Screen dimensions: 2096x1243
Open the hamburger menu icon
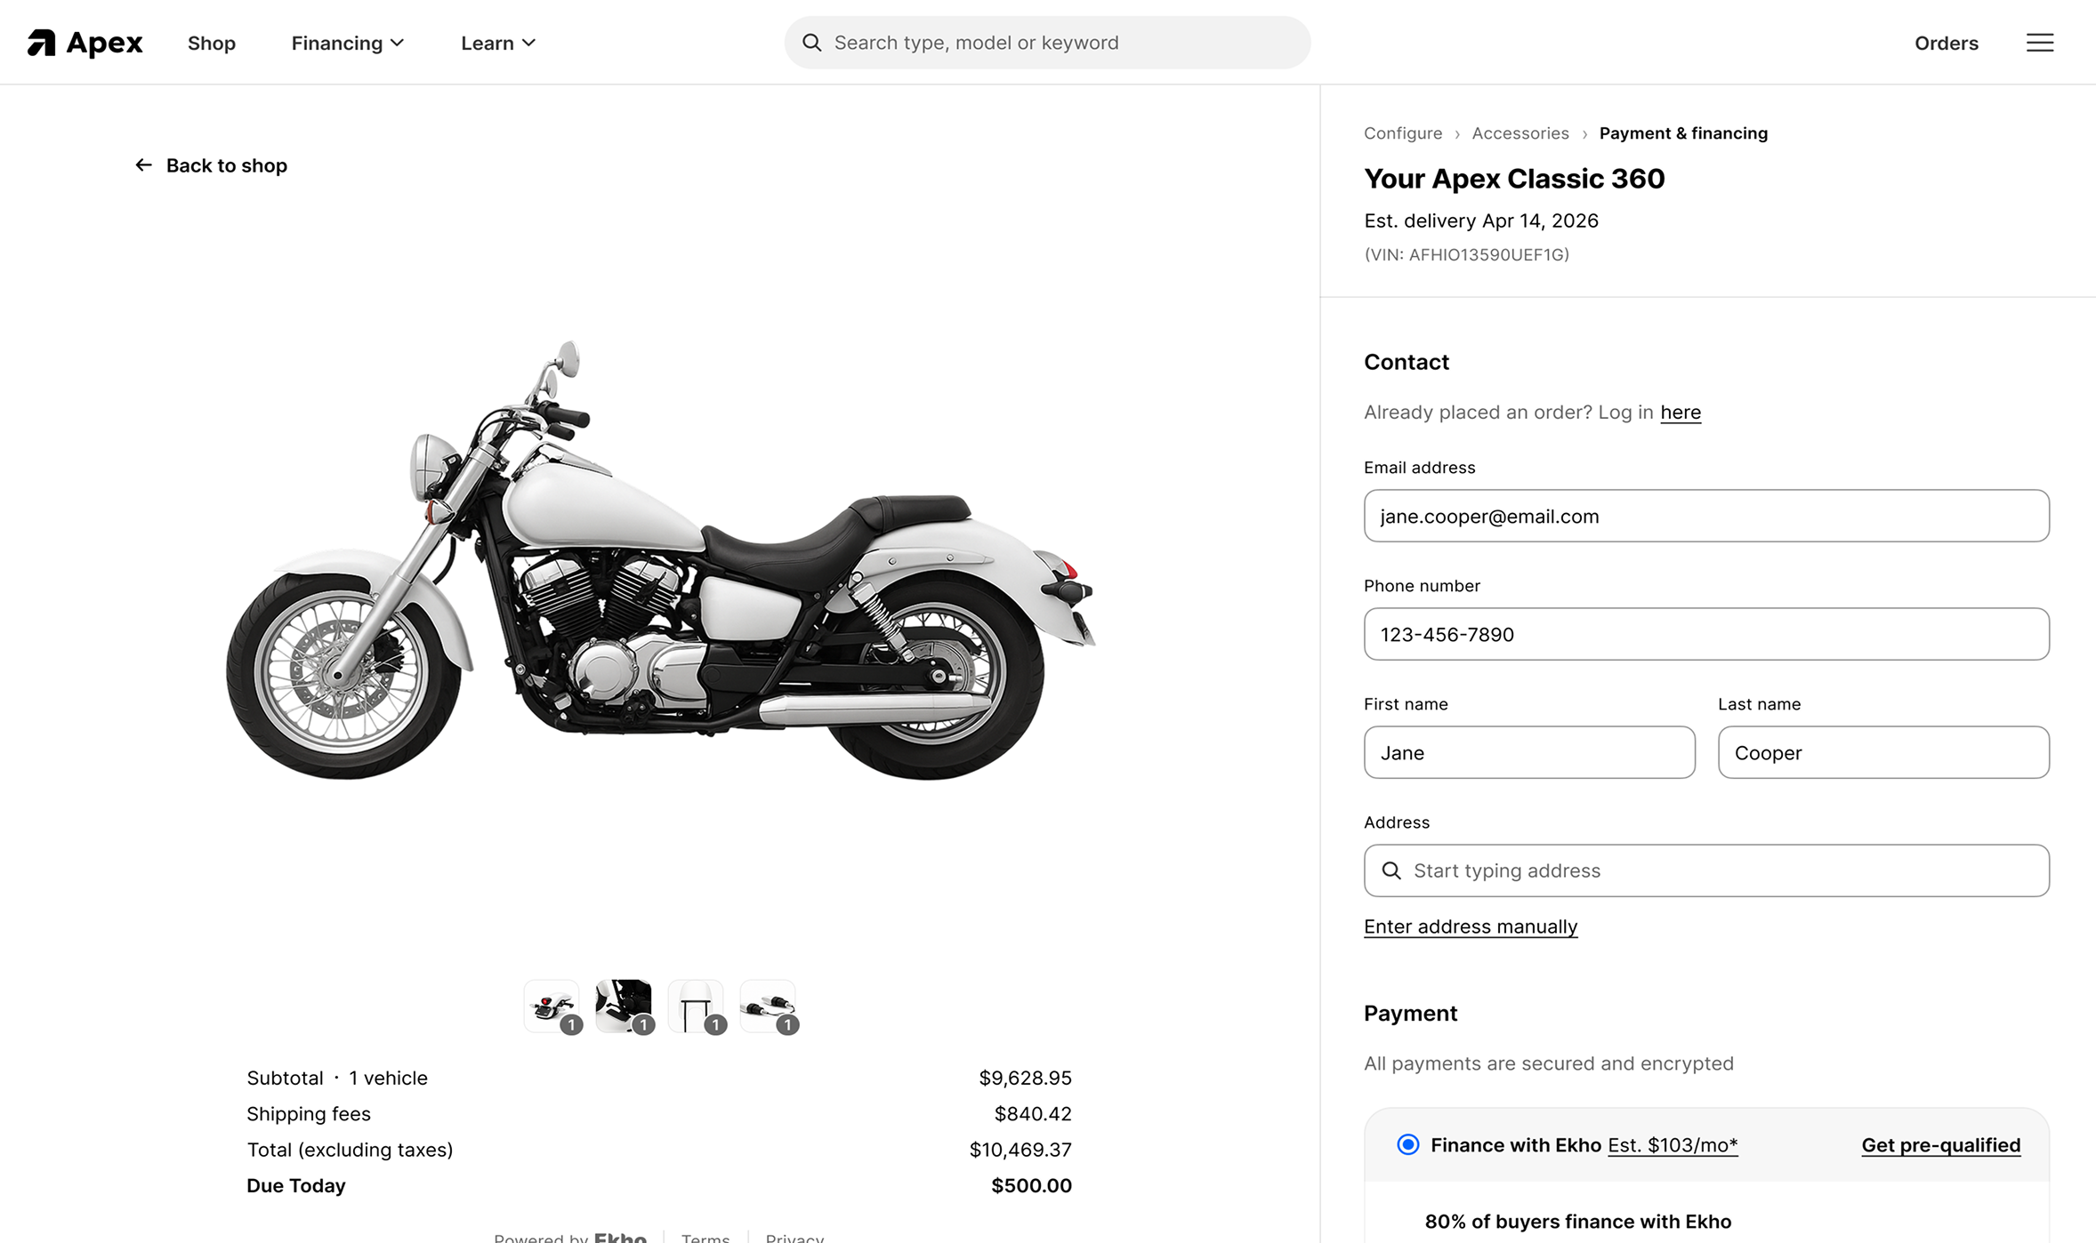coord(2039,42)
